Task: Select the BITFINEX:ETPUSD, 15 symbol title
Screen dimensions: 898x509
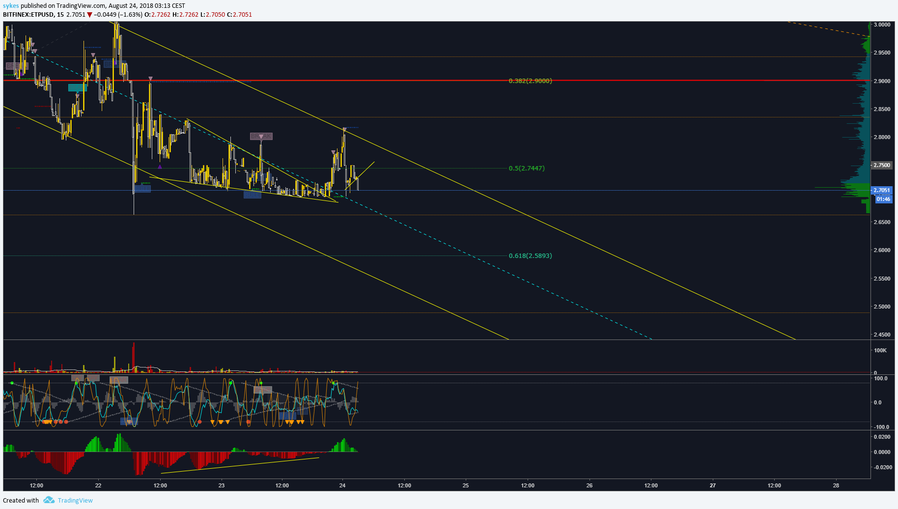Action: pos(33,15)
